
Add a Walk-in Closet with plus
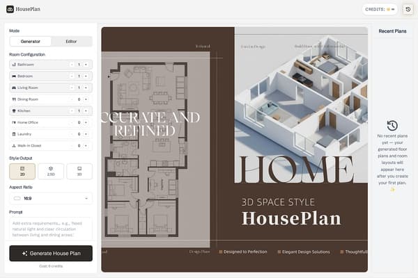pos(86,145)
